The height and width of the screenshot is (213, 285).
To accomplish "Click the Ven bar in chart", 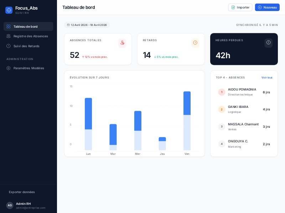I will click(x=187, y=121).
